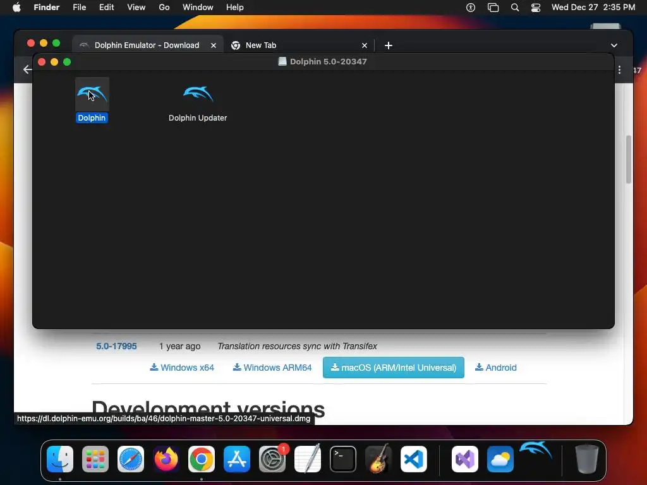The image size is (647, 485).
Task: Open Chrome's three-dot menu
Action: (x=619, y=69)
